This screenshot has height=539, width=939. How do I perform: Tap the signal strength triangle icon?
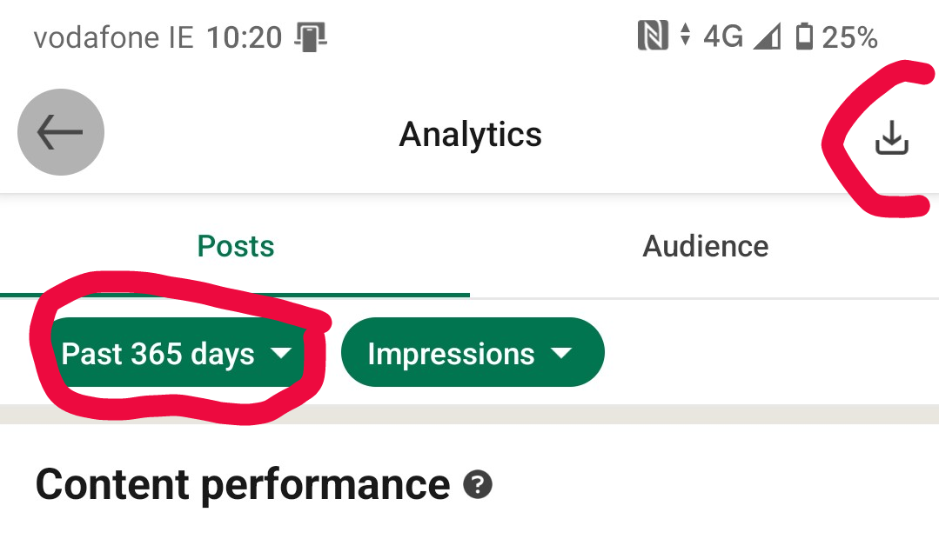(x=768, y=36)
